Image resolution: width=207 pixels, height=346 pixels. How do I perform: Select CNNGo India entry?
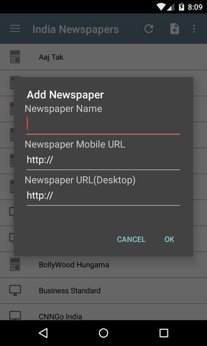click(103, 312)
